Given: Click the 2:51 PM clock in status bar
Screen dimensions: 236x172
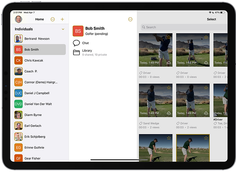Looking at the screenshot, I should (x=18, y=12).
